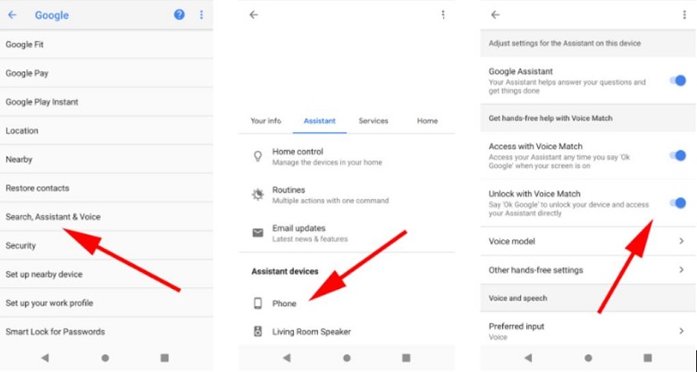Tap the Living Room Speaker icon

pyautogui.click(x=257, y=332)
